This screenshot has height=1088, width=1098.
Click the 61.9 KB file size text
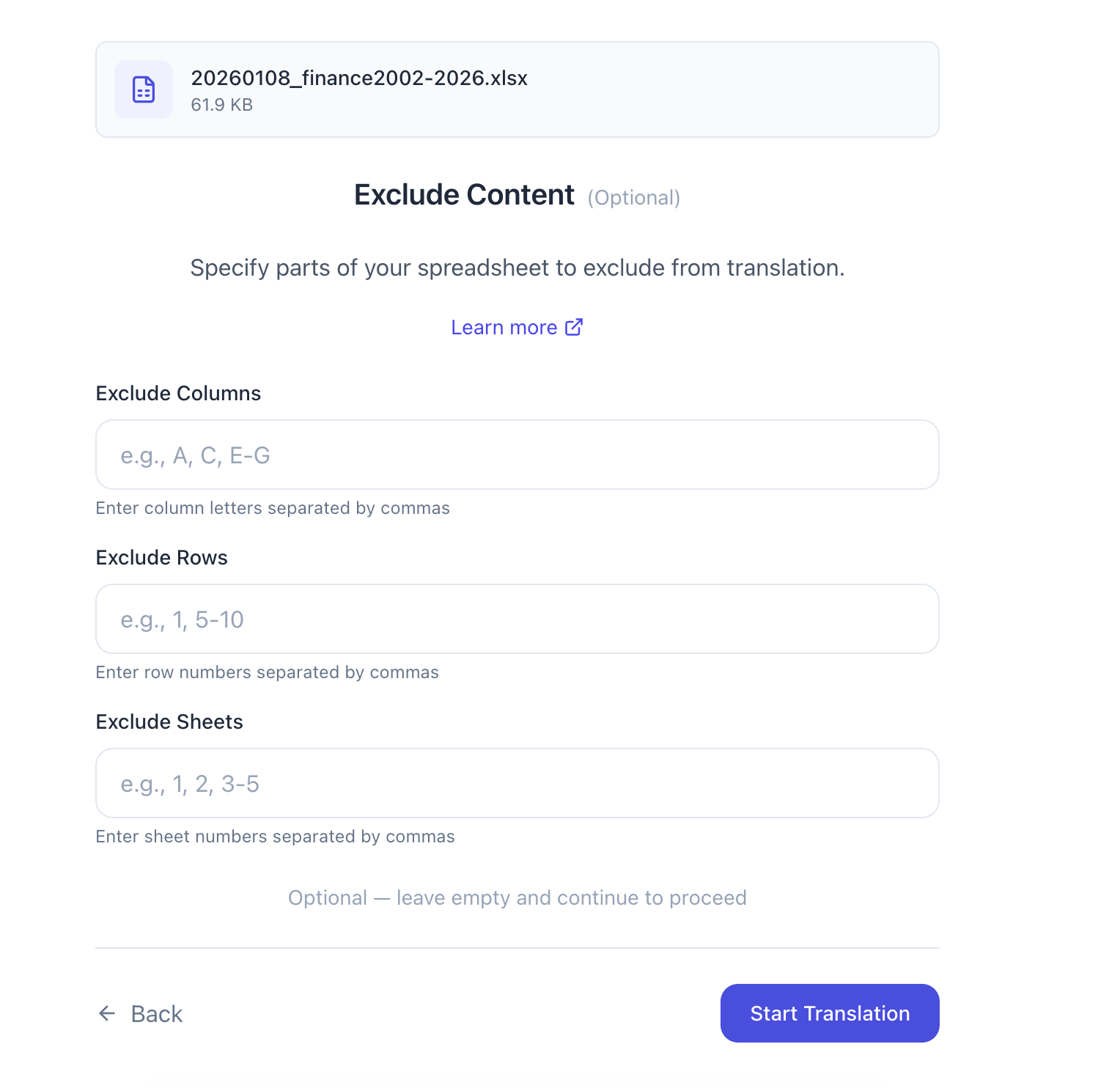click(x=221, y=105)
